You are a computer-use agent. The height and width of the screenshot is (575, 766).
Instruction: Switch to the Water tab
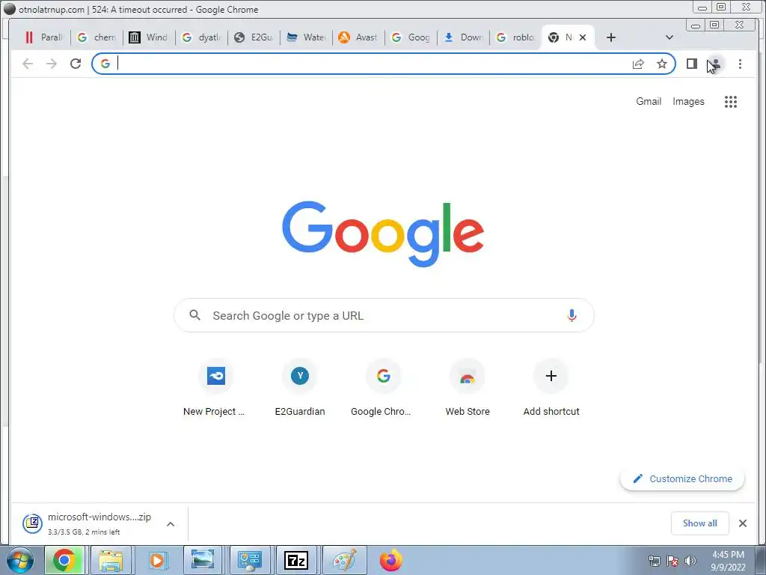click(306, 37)
